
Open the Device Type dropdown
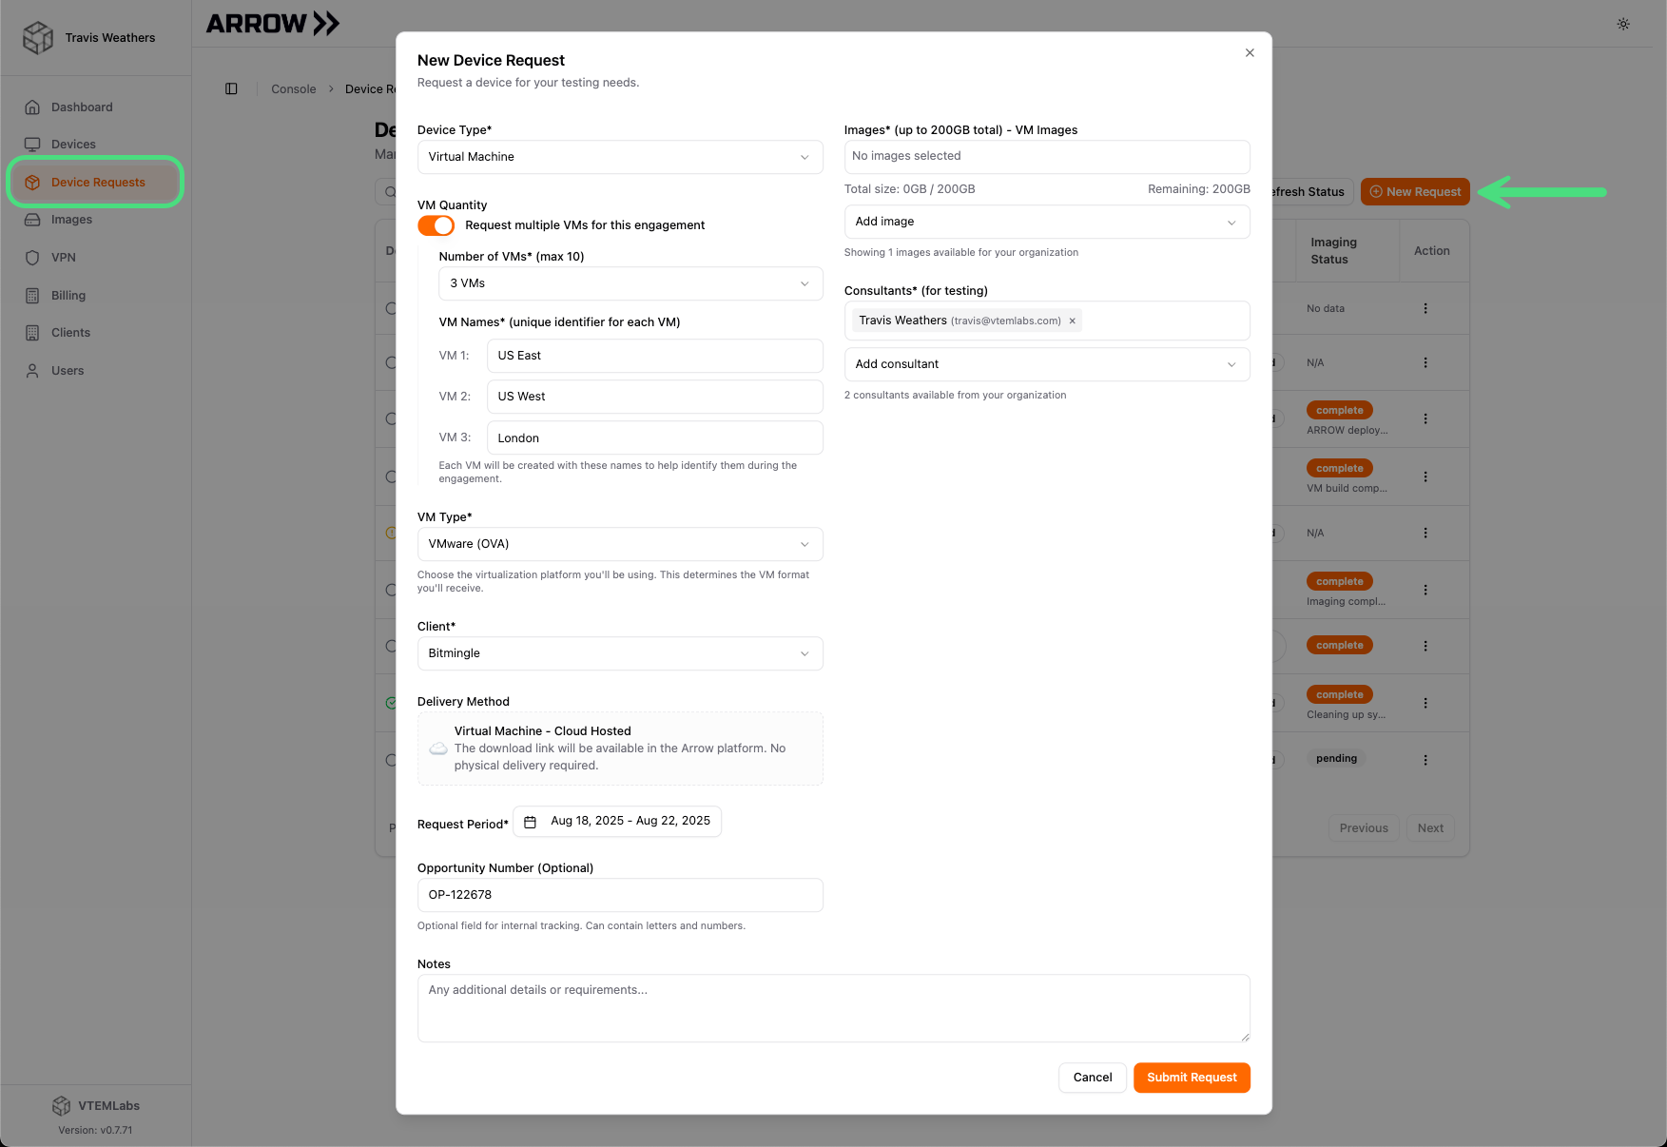619,157
